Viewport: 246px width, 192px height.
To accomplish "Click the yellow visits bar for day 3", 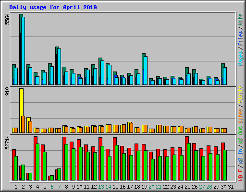I will pyautogui.click(x=28, y=125).
